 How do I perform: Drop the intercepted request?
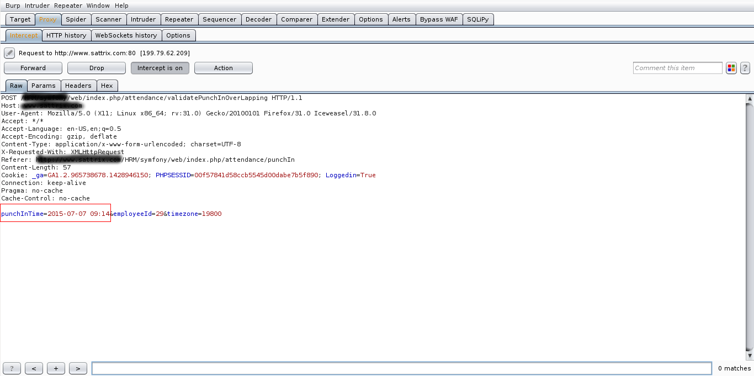[x=97, y=68]
